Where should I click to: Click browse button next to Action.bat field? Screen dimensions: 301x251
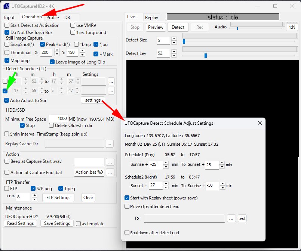click(x=110, y=173)
